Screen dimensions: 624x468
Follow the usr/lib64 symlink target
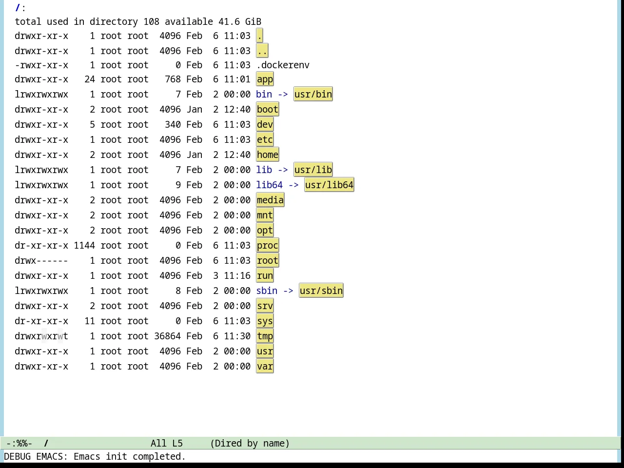pos(329,185)
